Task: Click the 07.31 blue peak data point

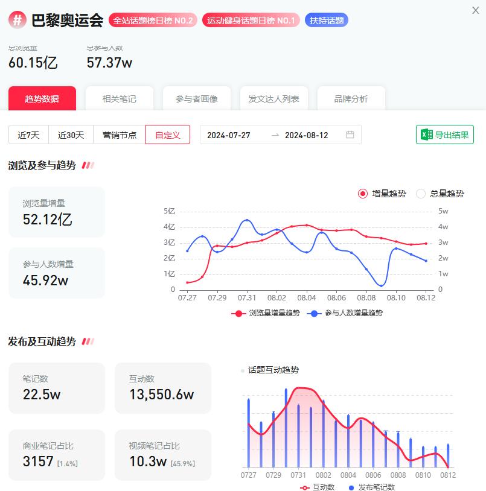Action: [x=247, y=220]
